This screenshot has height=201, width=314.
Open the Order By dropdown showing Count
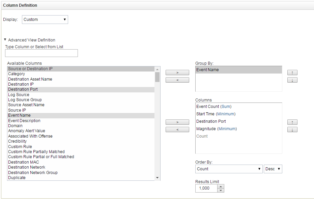(229, 169)
